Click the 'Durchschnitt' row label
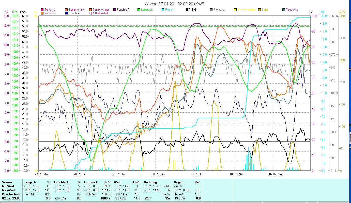The image size is (351, 203). pyautogui.click(x=11, y=194)
